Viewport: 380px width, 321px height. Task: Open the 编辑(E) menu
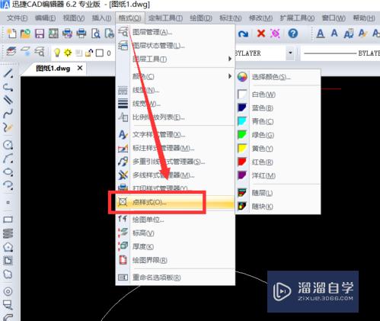point(45,18)
